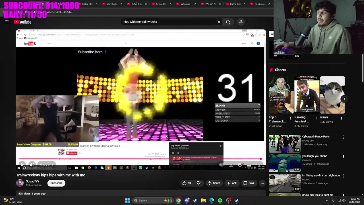Enter full screen on the video player
The width and height of the screenshot is (364, 205).
258,165
